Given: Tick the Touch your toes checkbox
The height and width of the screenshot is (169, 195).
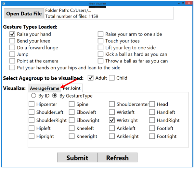Looking at the screenshot, I should (x=101, y=41).
